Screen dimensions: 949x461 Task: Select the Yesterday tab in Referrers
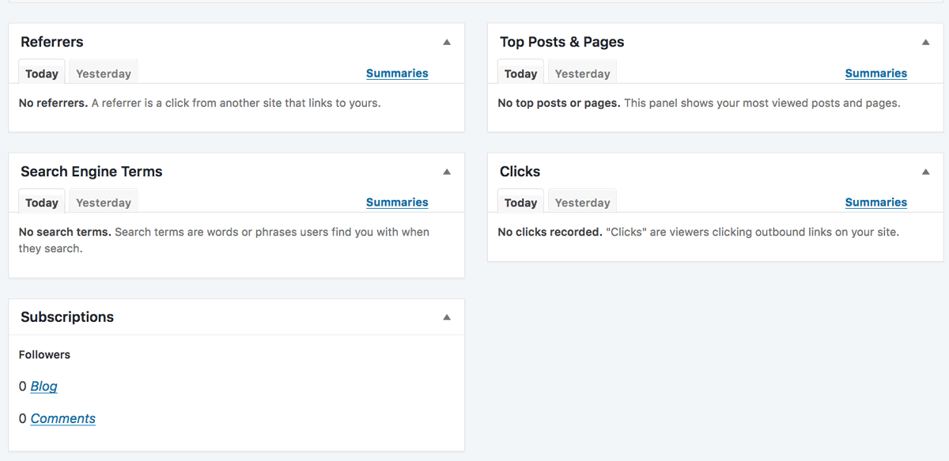tap(104, 73)
